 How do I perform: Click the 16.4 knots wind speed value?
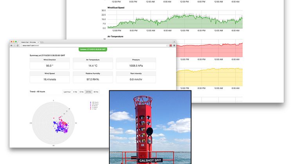click(50, 79)
